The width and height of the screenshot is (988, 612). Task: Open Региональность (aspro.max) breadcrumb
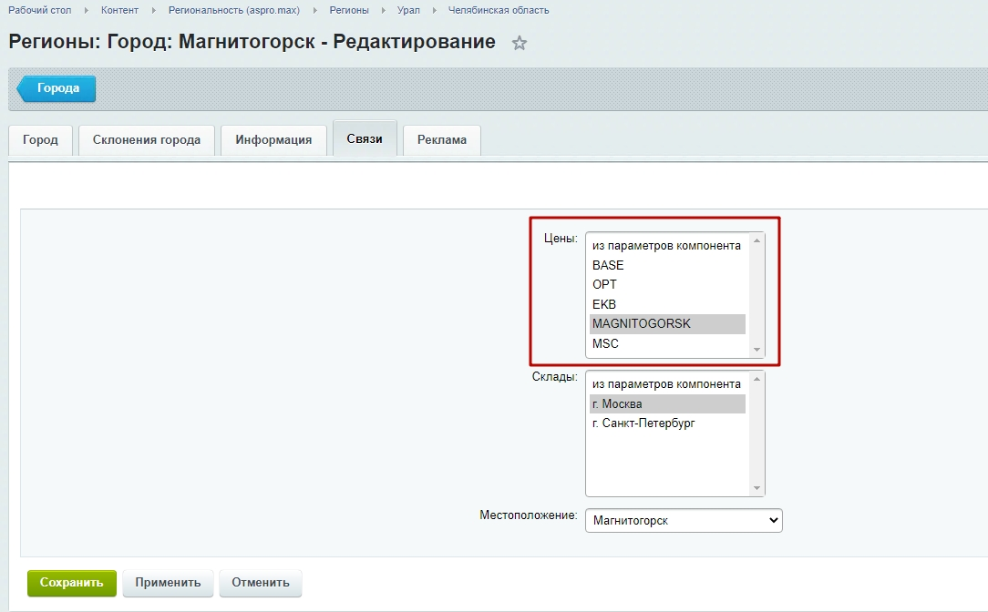[x=233, y=10]
